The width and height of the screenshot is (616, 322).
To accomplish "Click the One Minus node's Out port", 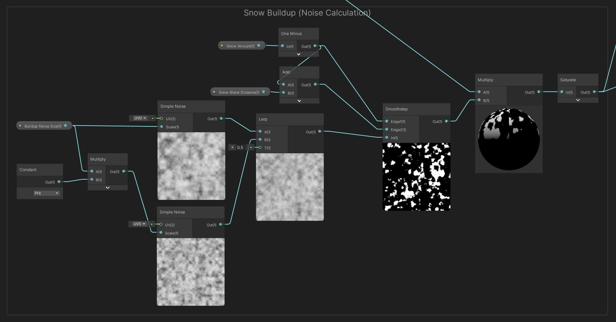I will click(x=315, y=46).
